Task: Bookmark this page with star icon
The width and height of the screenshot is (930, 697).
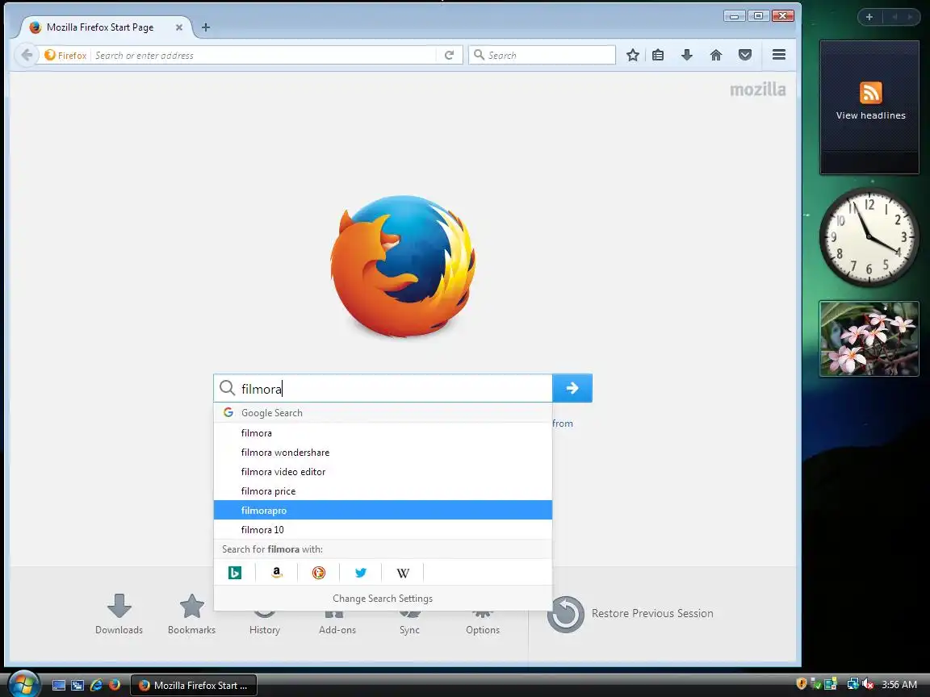Action: click(x=633, y=55)
